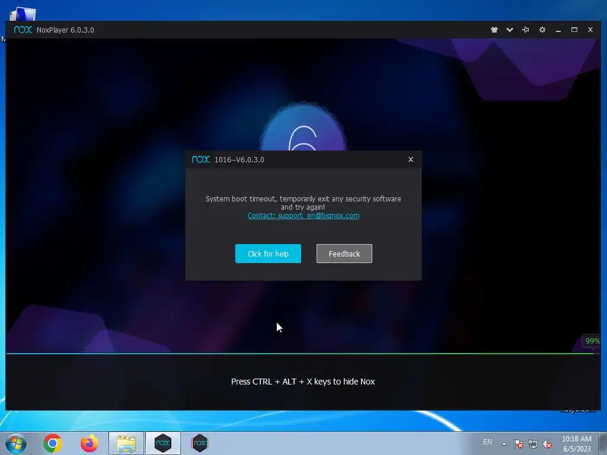Click the EN language indicator
607x455 pixels.
pyautogui.click(x=487, y=442)
